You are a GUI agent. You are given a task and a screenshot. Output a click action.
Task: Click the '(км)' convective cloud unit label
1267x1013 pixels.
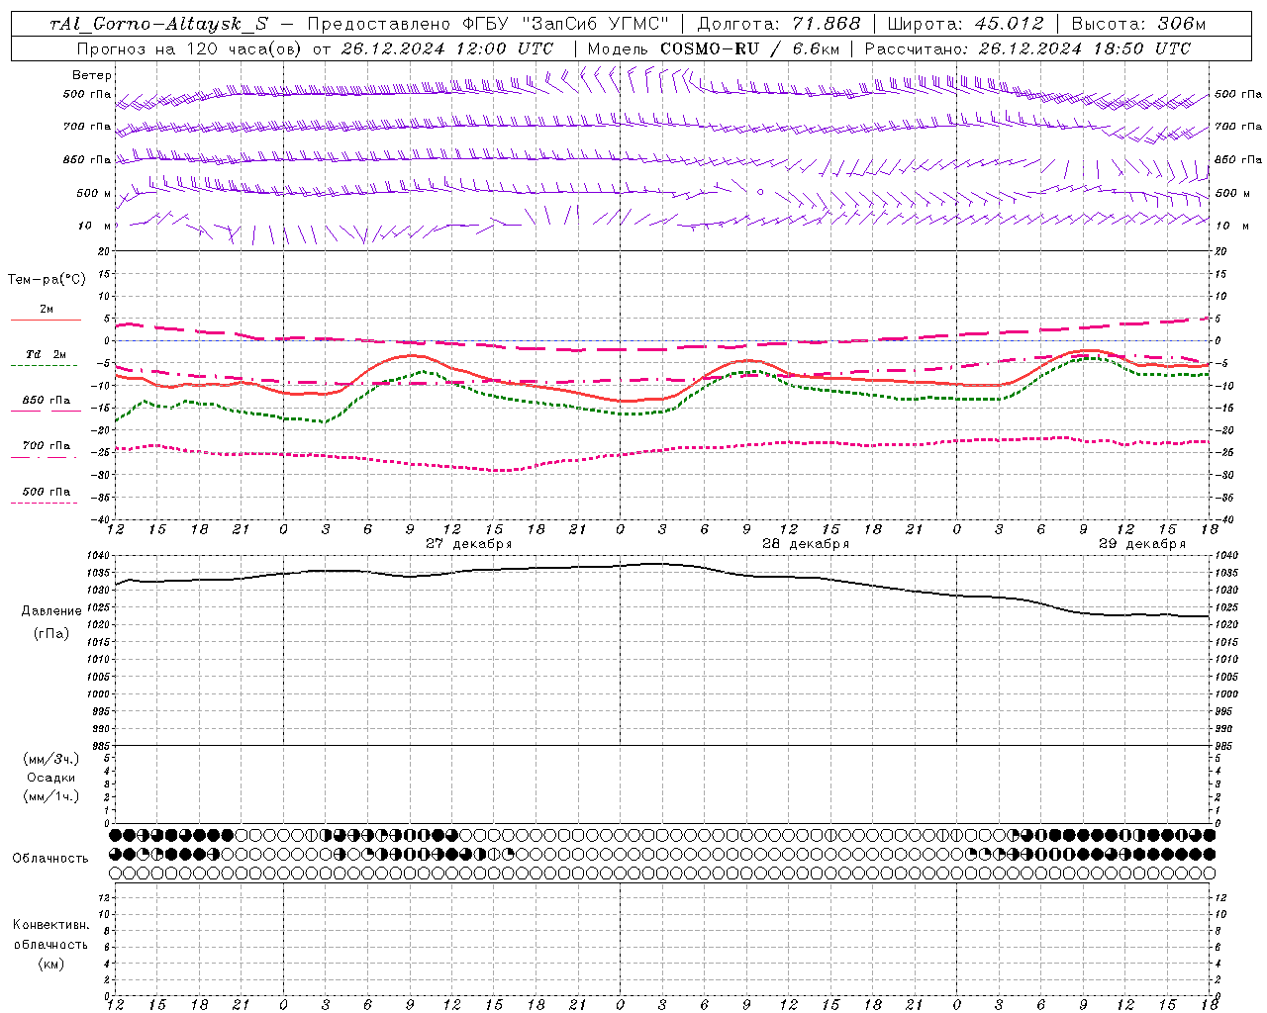point(51,964)
